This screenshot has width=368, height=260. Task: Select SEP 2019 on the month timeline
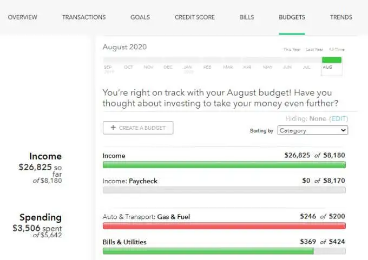point(108,69)
